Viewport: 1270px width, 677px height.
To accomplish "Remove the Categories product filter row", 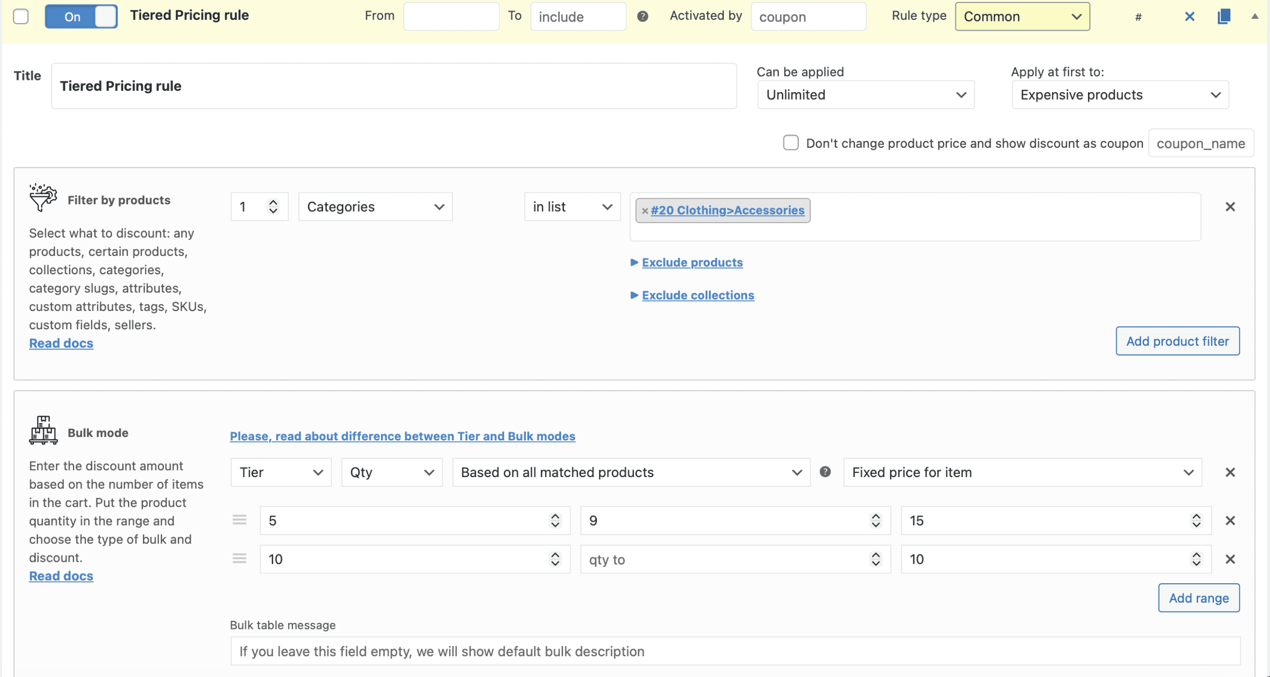I will (1230, 207).
